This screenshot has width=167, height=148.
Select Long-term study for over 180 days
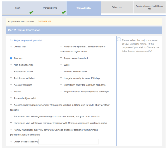[61, 78]
